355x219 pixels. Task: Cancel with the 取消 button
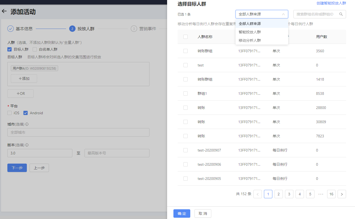pyautogui.click(x=203, y=213)
